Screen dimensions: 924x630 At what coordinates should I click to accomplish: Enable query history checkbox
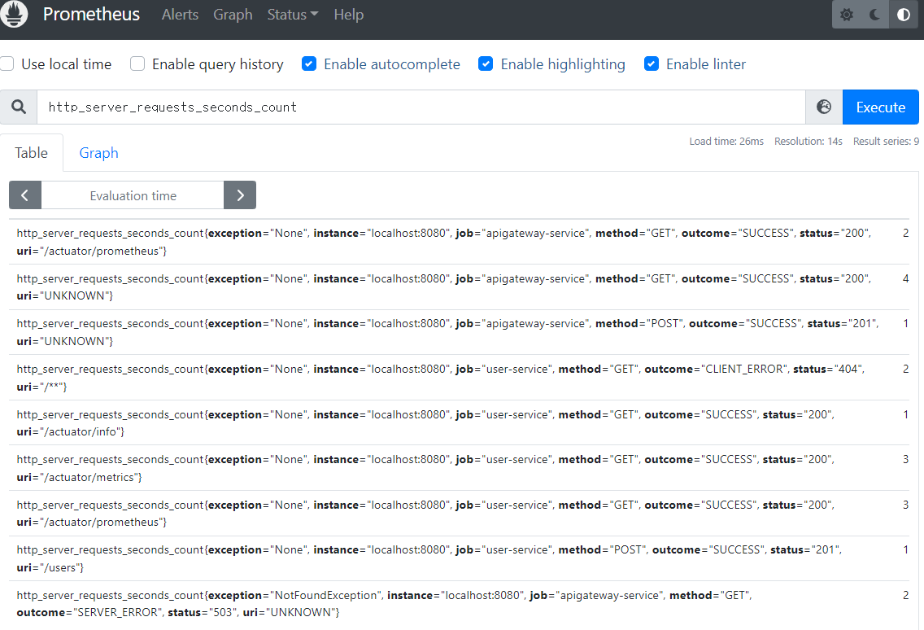(137, 63)
